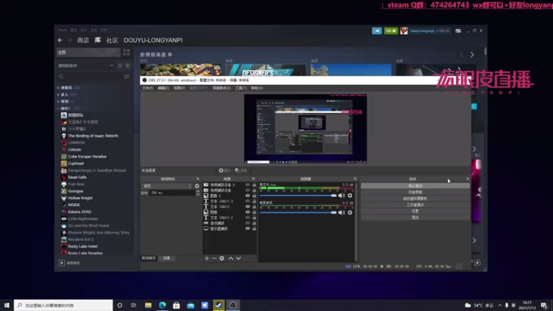Viewport: 553px width, 311px height.
Task: Collapse the 神作! collection in Steam library
Action: 58,109
